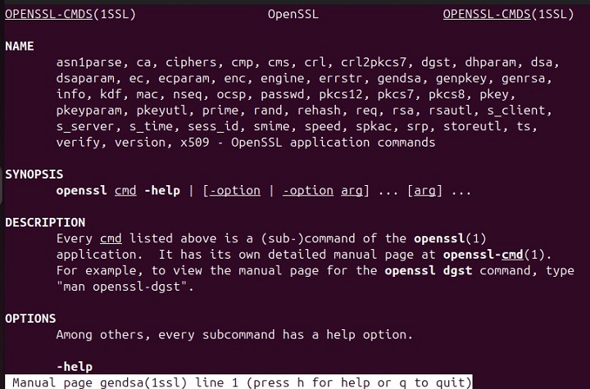This screenshot has width=590, height=389.
Task: Click the DESCRIPTION section heading
Action: click(x=45, y=222)
